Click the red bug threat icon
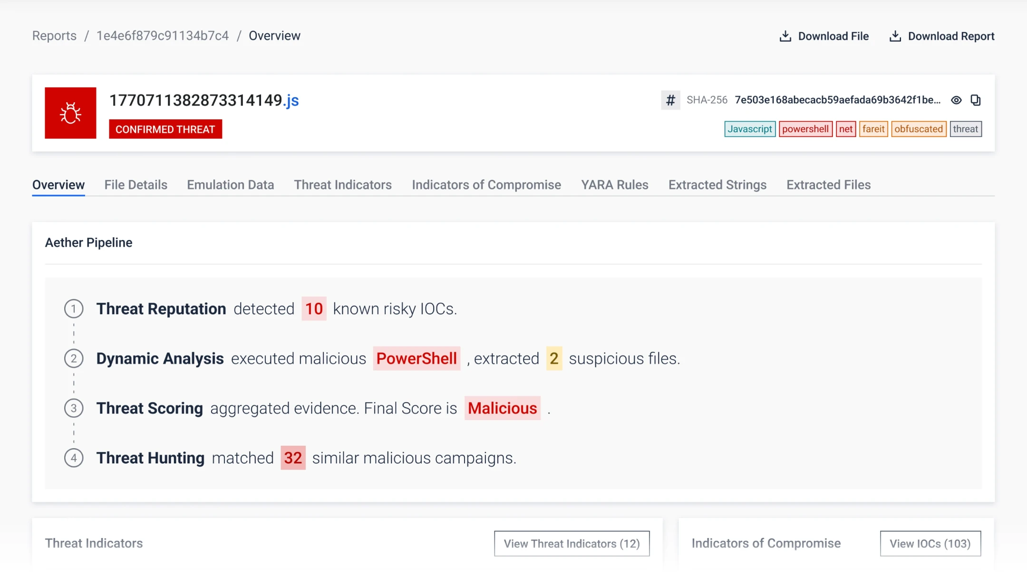 coord(70,113)
